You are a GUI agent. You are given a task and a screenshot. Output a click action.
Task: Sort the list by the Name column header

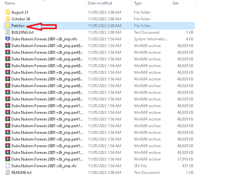tap(10, 3)
